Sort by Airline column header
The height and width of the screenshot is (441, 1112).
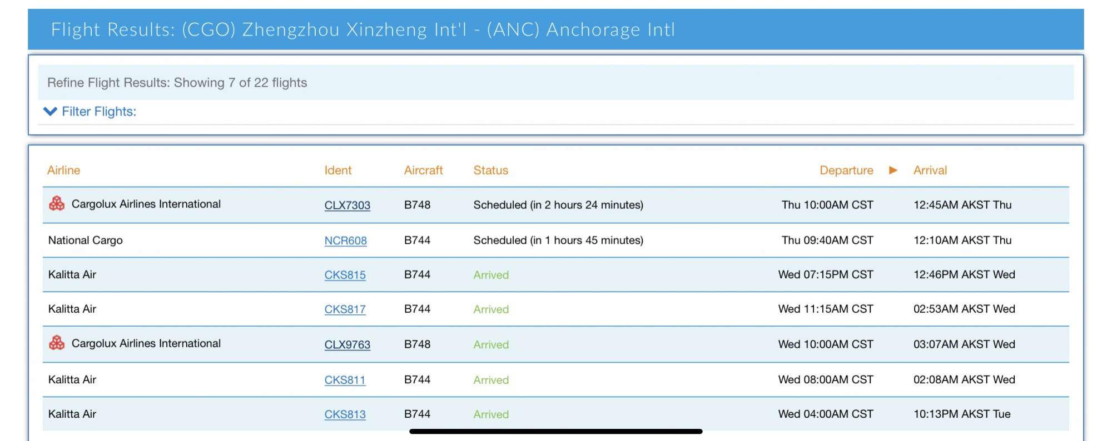point(63,171)
